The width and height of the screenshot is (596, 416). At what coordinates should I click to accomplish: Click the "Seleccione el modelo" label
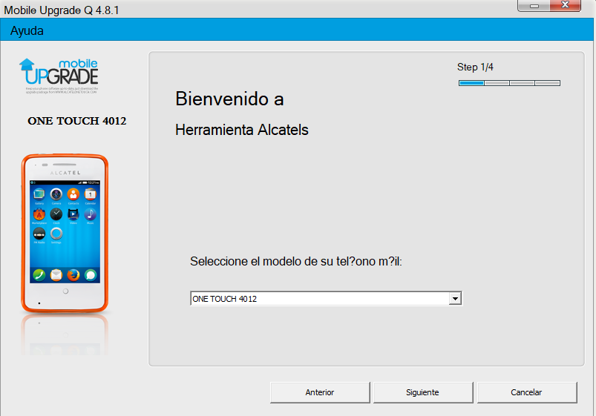pyautogui.click(x=296, y=261)
